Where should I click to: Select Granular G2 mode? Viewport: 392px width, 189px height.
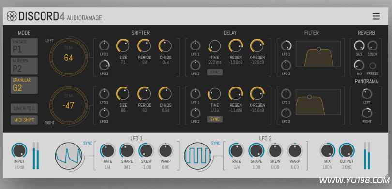(x=24, y=85)
